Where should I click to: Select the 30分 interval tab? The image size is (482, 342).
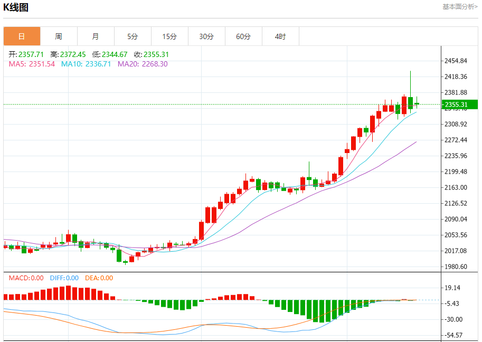[206, 36]
